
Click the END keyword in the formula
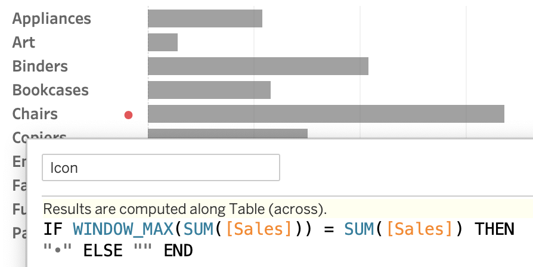[x=178, y=251]
